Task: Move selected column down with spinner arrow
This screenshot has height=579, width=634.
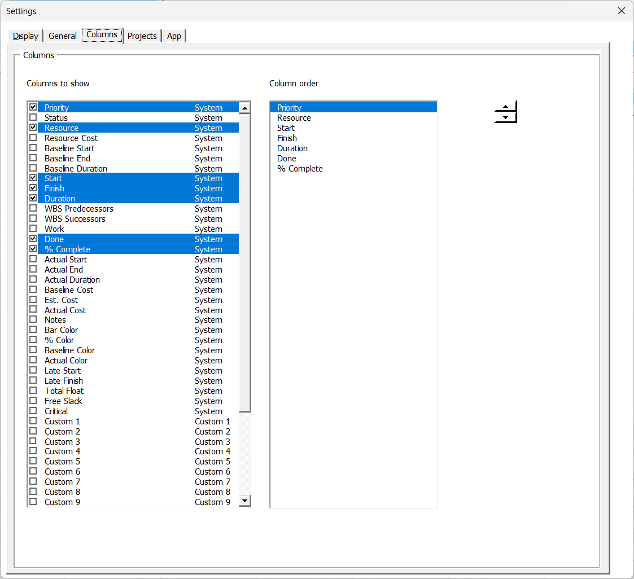Action: coord(505,117)
